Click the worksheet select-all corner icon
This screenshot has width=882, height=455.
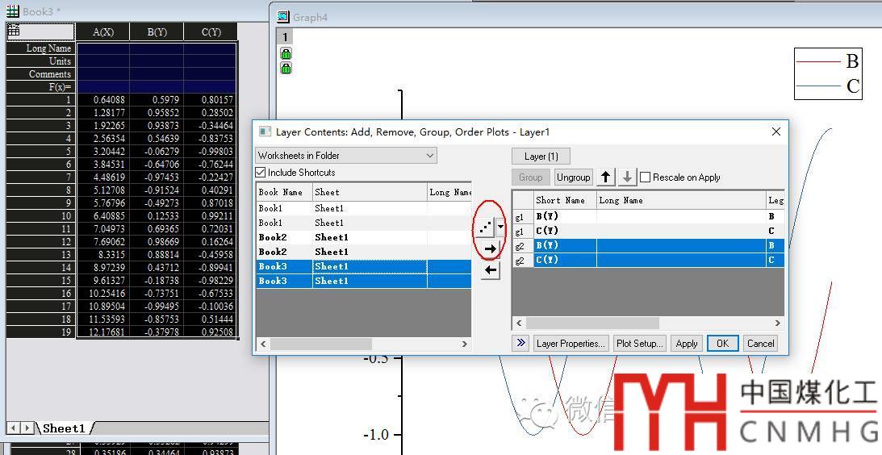14,31
